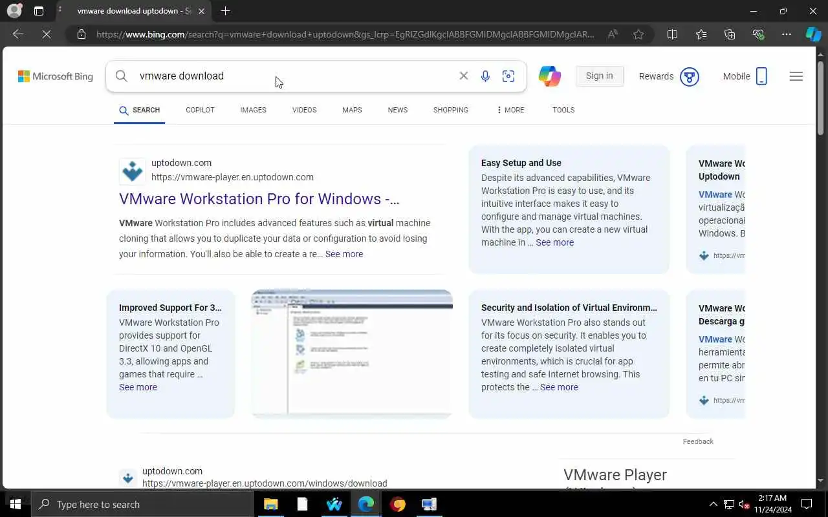Switch to the IMAGES tab
The image size is (828, 517).
(x=254, y=110)
